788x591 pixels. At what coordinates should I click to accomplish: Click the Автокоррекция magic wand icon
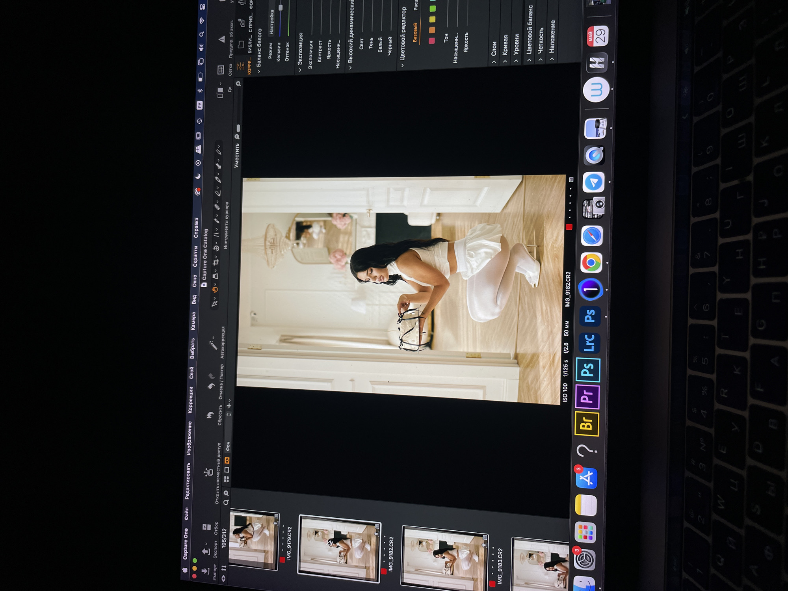pyautogui.click(x=213, y=346)
